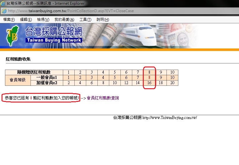Open the 檔案(F) menu
The width and height of the screenshot is (239, 165).
[x=9, y=20]
